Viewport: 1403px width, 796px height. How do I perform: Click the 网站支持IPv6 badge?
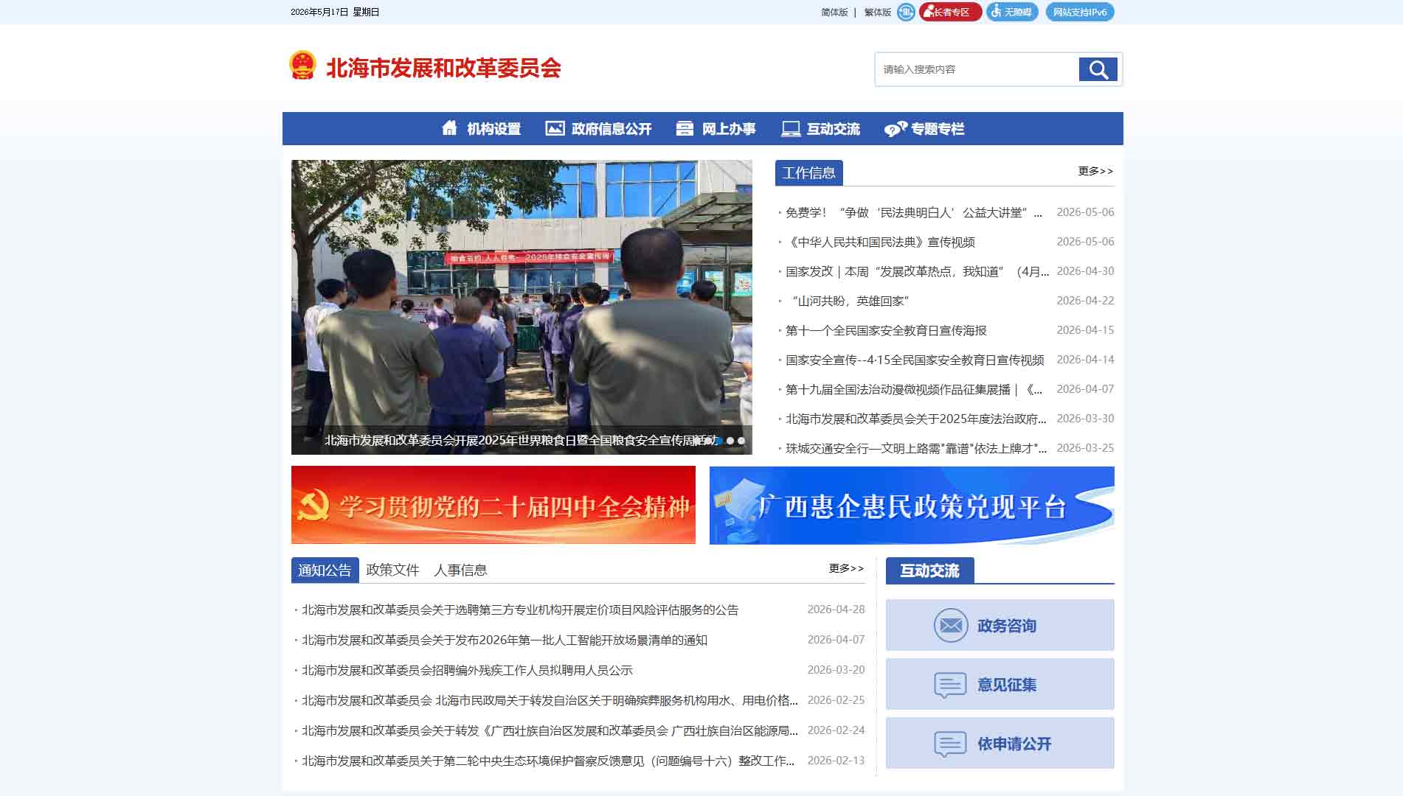(x=1080, y=12)
